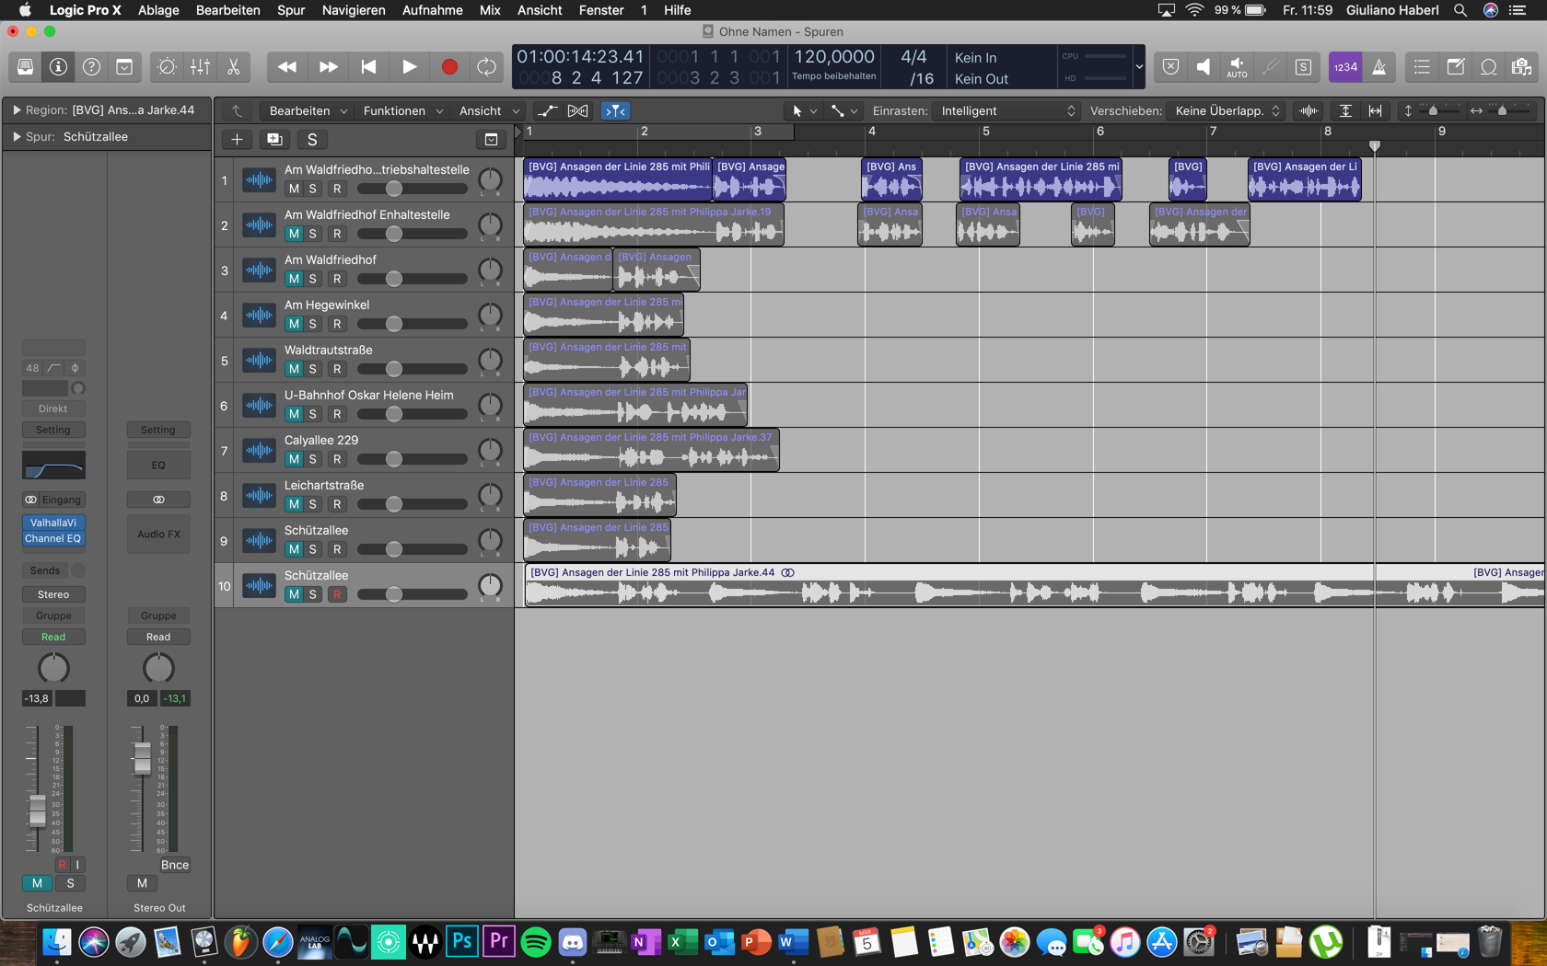1547x966 pixels.
Task: Open the Funktionen menu in tracks area
Action: point(402,111)
